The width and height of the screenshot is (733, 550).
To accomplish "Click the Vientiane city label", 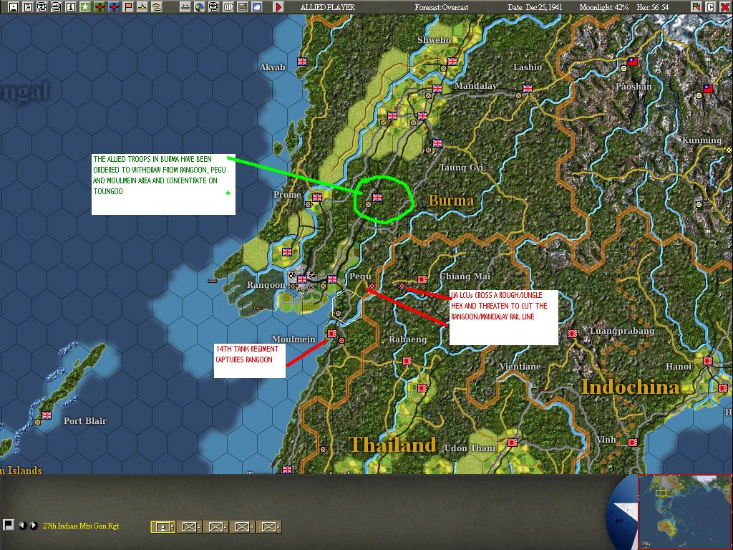I will tap(520, 366).
